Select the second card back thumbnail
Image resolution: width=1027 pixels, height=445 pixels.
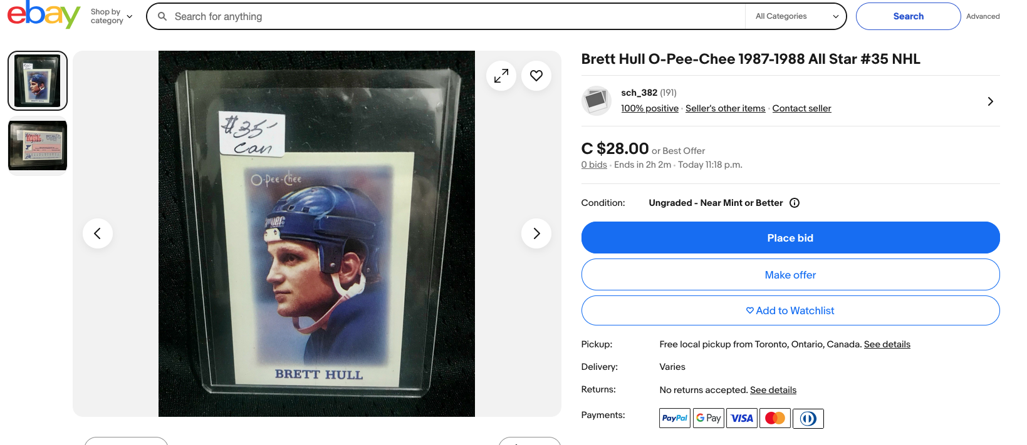click(38, 146)
